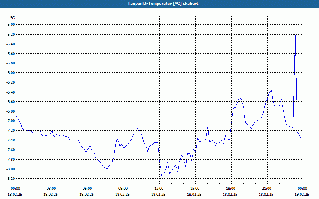Click the -6,20 y-axis label
The width and height of the screenshot is (319, 199).
point(10,82)
